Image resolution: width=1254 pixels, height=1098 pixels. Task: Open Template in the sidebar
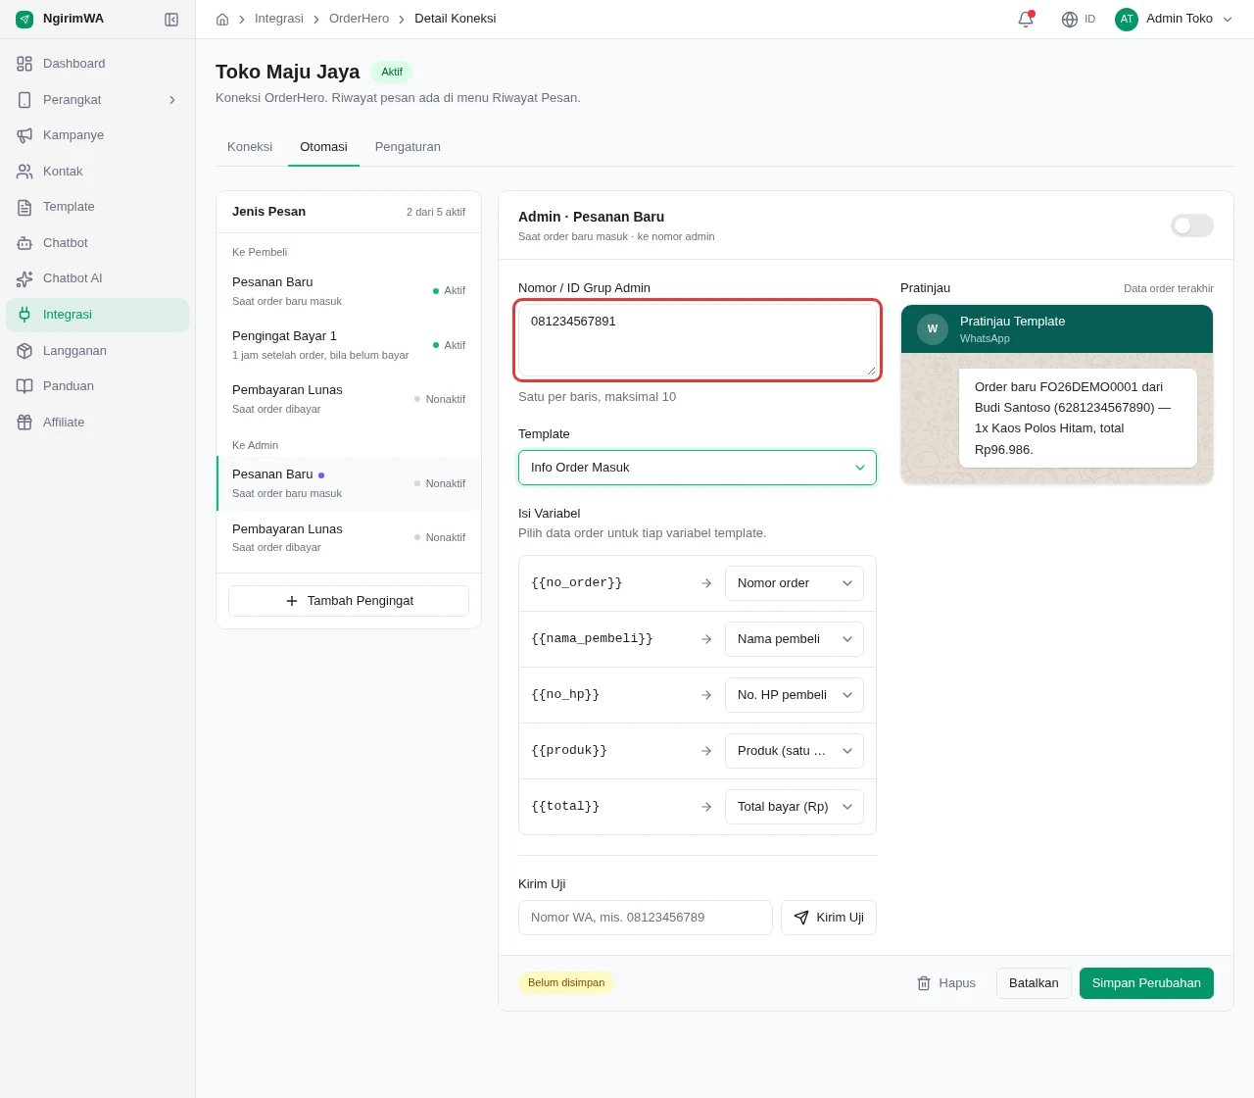click(x=97, y=207)
